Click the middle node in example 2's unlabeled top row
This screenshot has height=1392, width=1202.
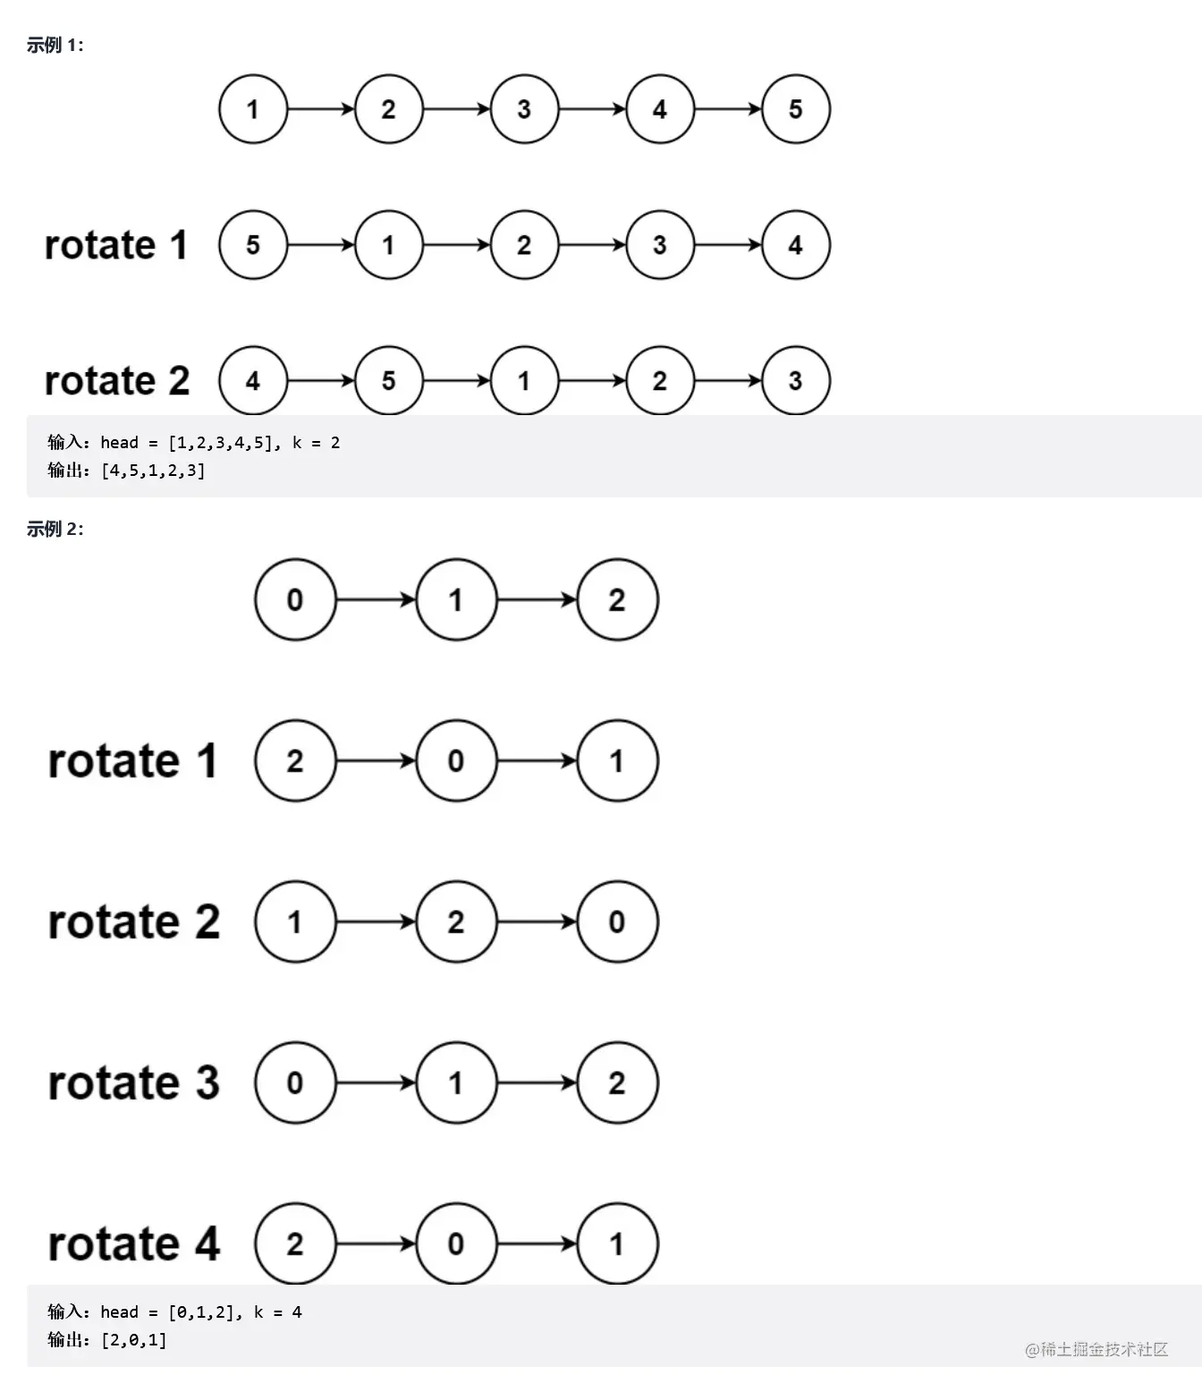(x=456, y=599)
